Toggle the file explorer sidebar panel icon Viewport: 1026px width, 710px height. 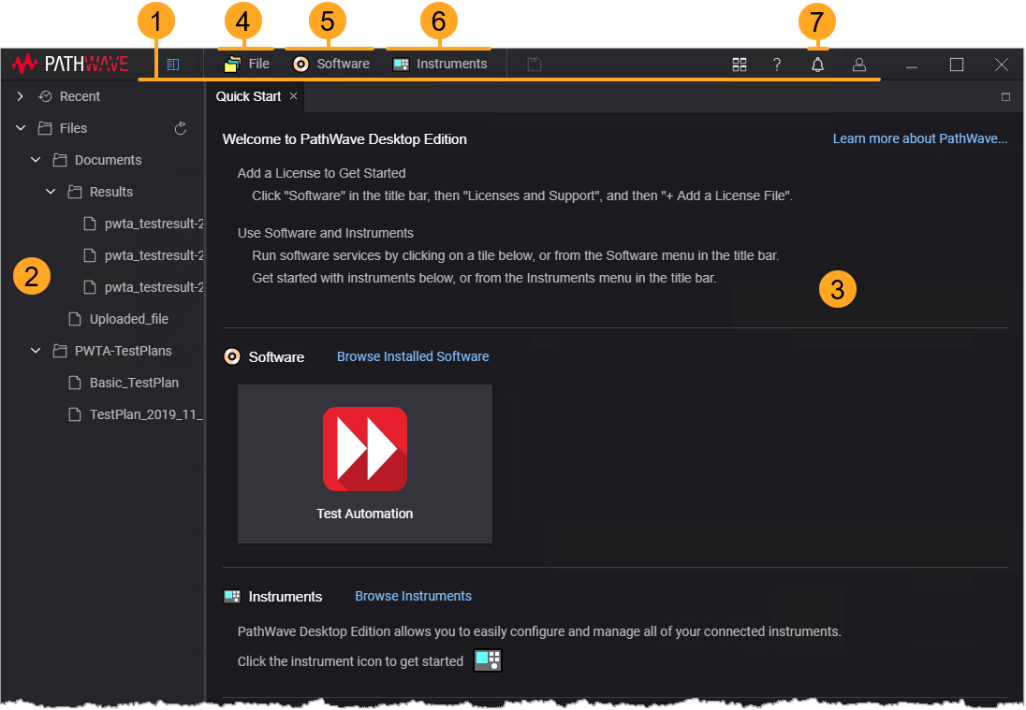(173, 65)
